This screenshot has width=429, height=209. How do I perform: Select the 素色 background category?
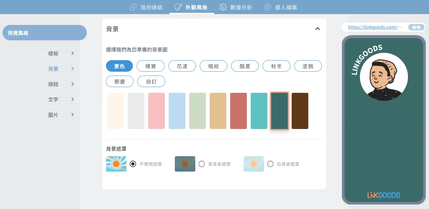click(x=119, y=66)
